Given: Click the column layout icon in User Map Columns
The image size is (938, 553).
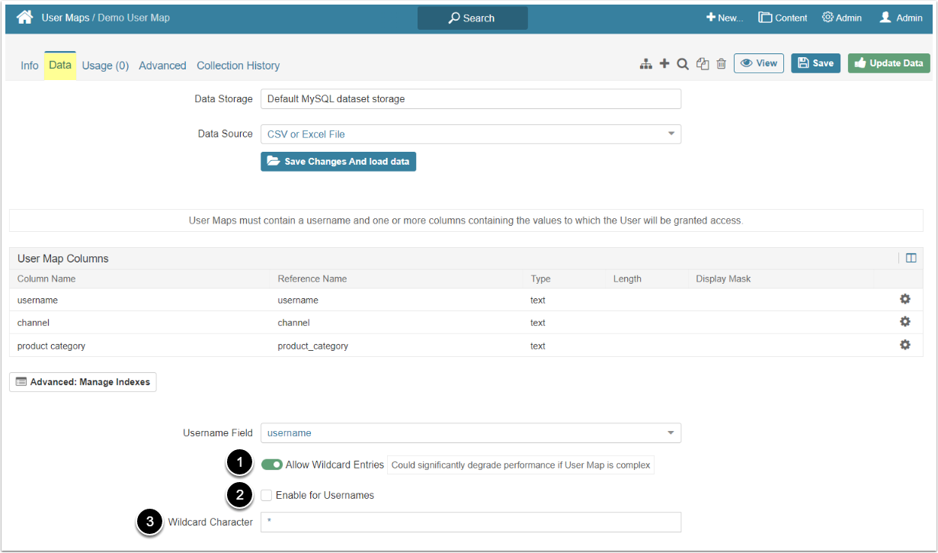Looking at the screenshot, I should tap(911, 259).
